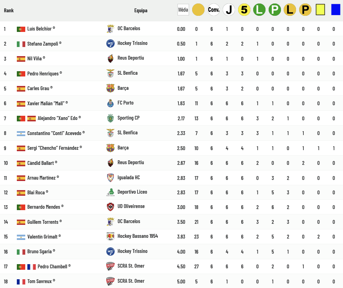
Task: Click the green L header icon
Action: click(x=259, y=10)
